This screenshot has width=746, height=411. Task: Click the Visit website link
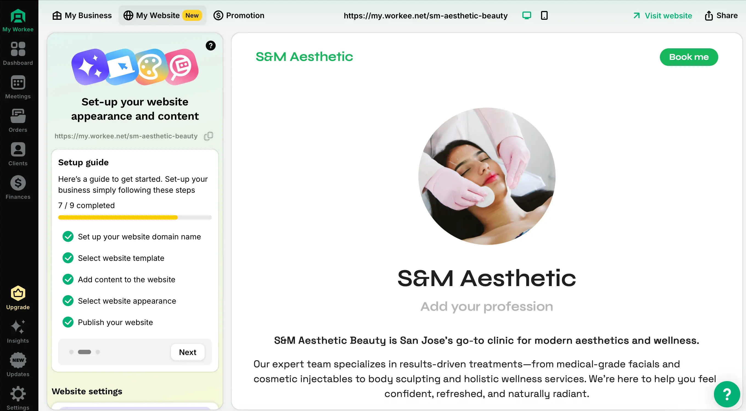pos(663,15)
